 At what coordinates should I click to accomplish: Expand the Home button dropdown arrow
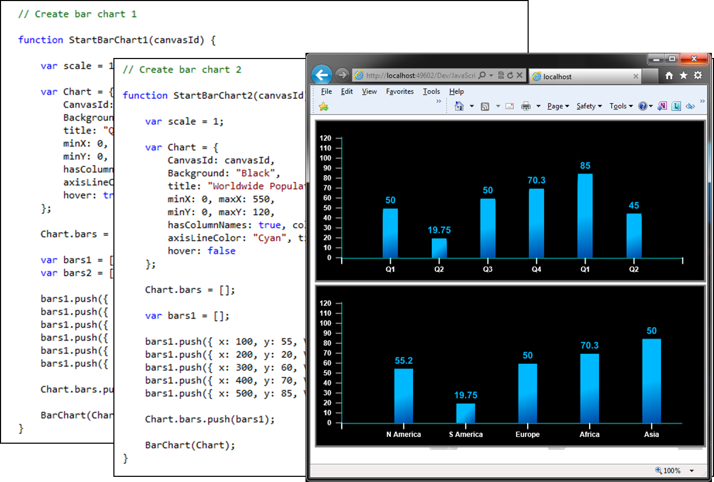click(472, 107)
